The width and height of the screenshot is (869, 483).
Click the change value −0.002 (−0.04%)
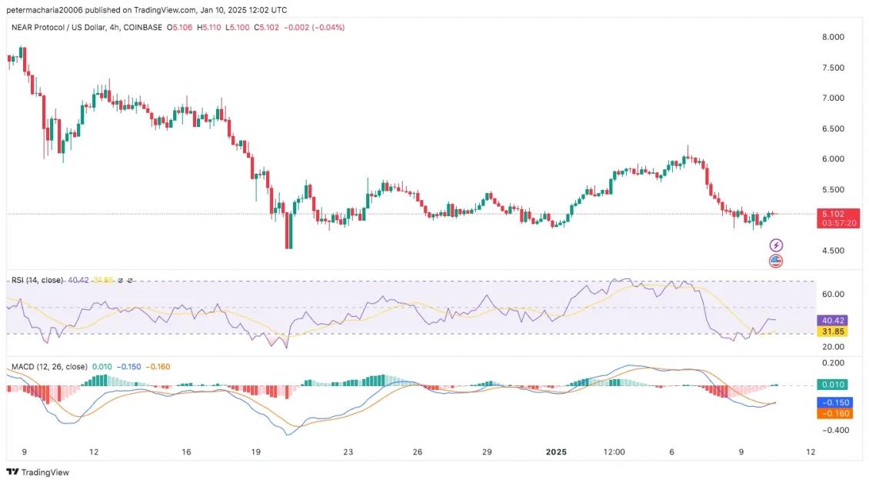[315, 27]
